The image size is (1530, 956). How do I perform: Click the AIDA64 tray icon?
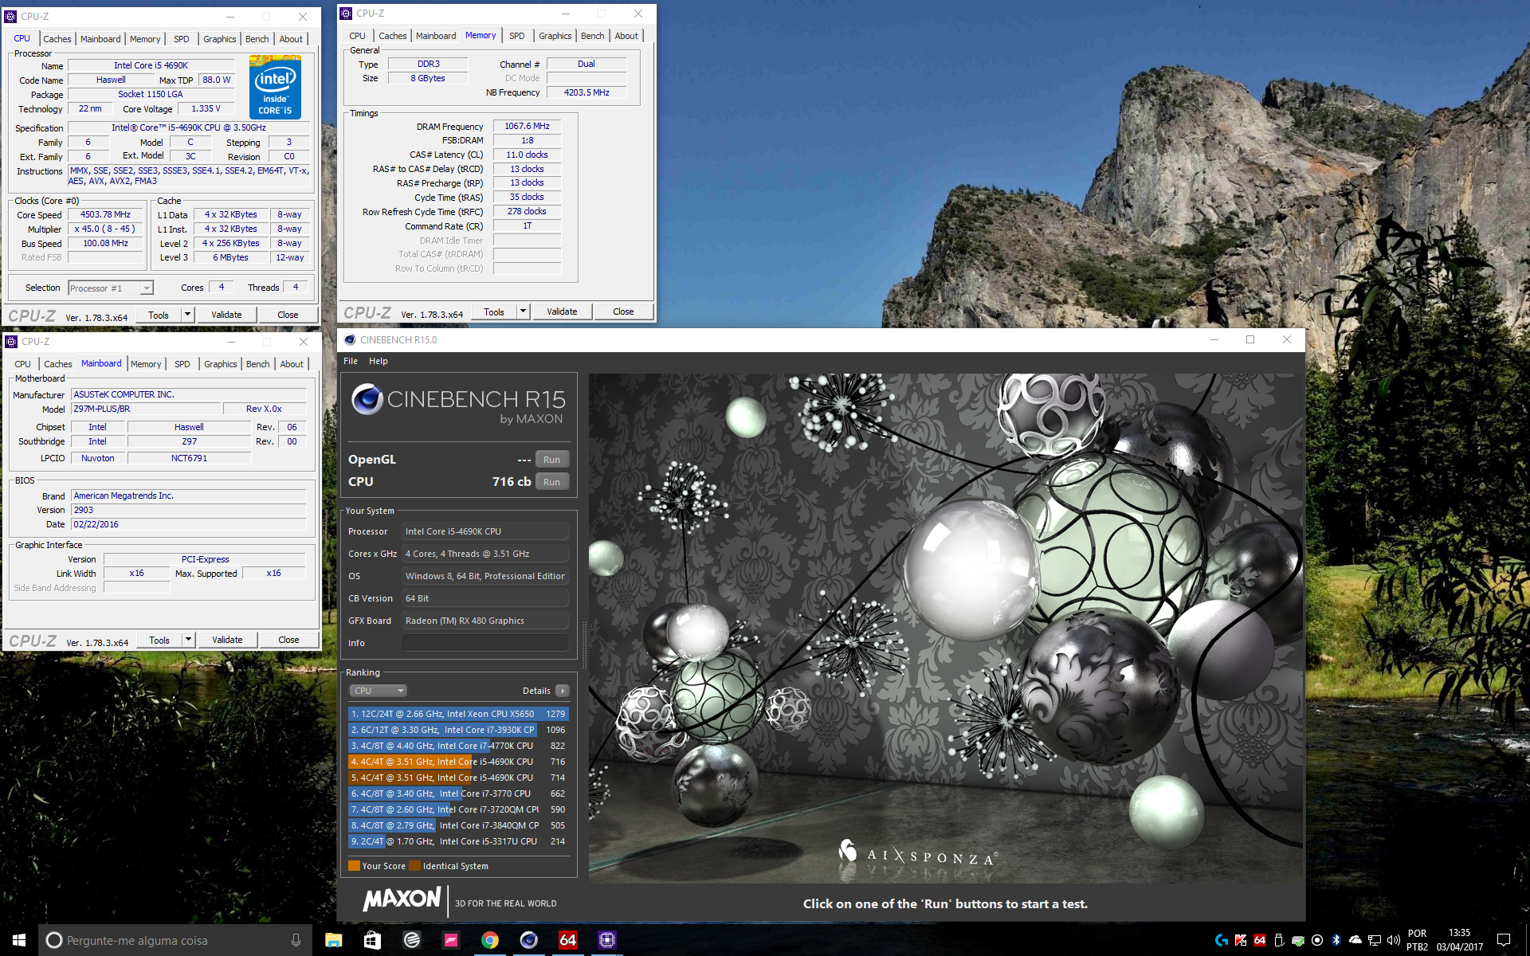(x=1260, y=940)
